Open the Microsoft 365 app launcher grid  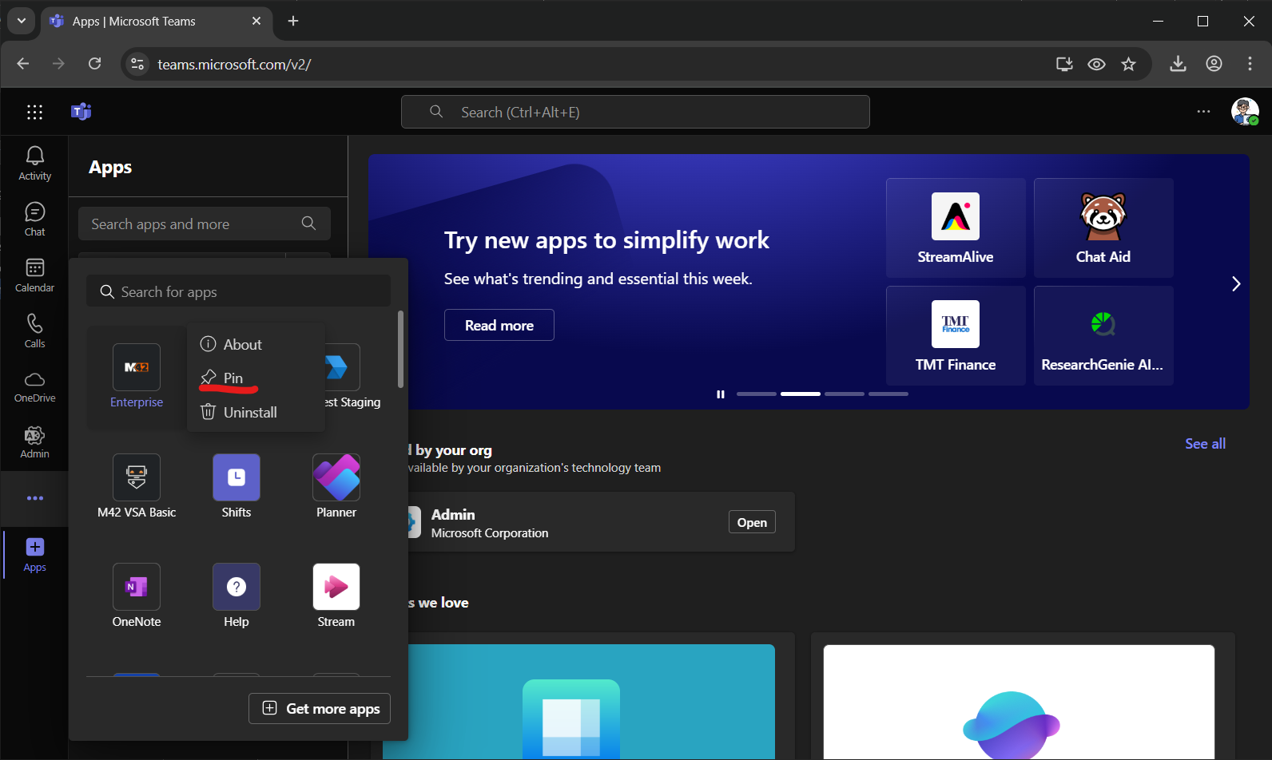(34, 112)
